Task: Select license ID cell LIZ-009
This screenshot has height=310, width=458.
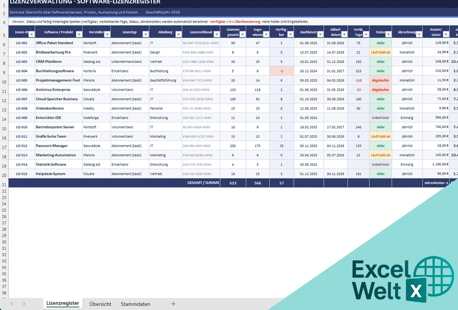Action: coord(22,118)
